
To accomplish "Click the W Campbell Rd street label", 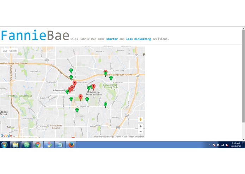I will click(82, 107).
